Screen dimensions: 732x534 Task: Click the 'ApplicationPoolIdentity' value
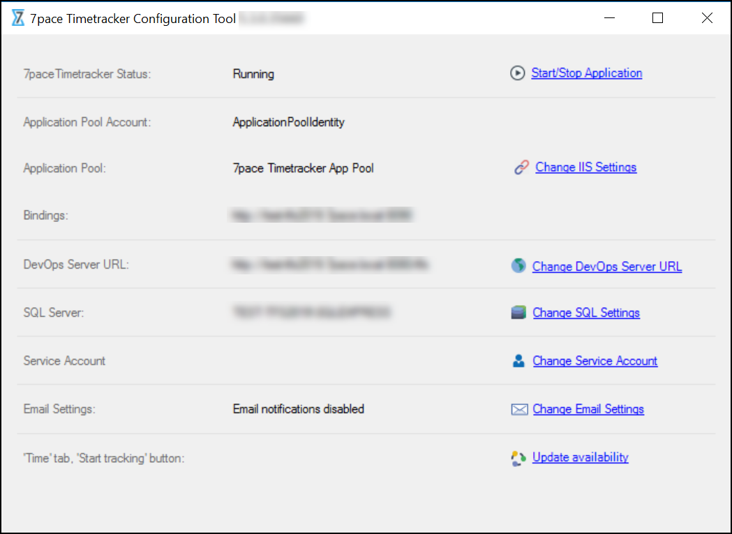(x=288, y=122)
